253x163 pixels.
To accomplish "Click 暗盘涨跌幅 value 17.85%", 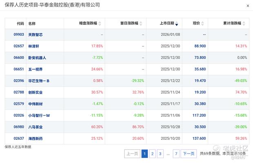I will click(x=97, y=46).
